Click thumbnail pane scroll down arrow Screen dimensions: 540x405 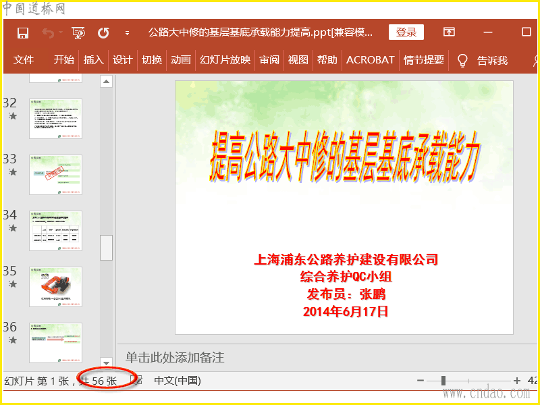(107, 363)
